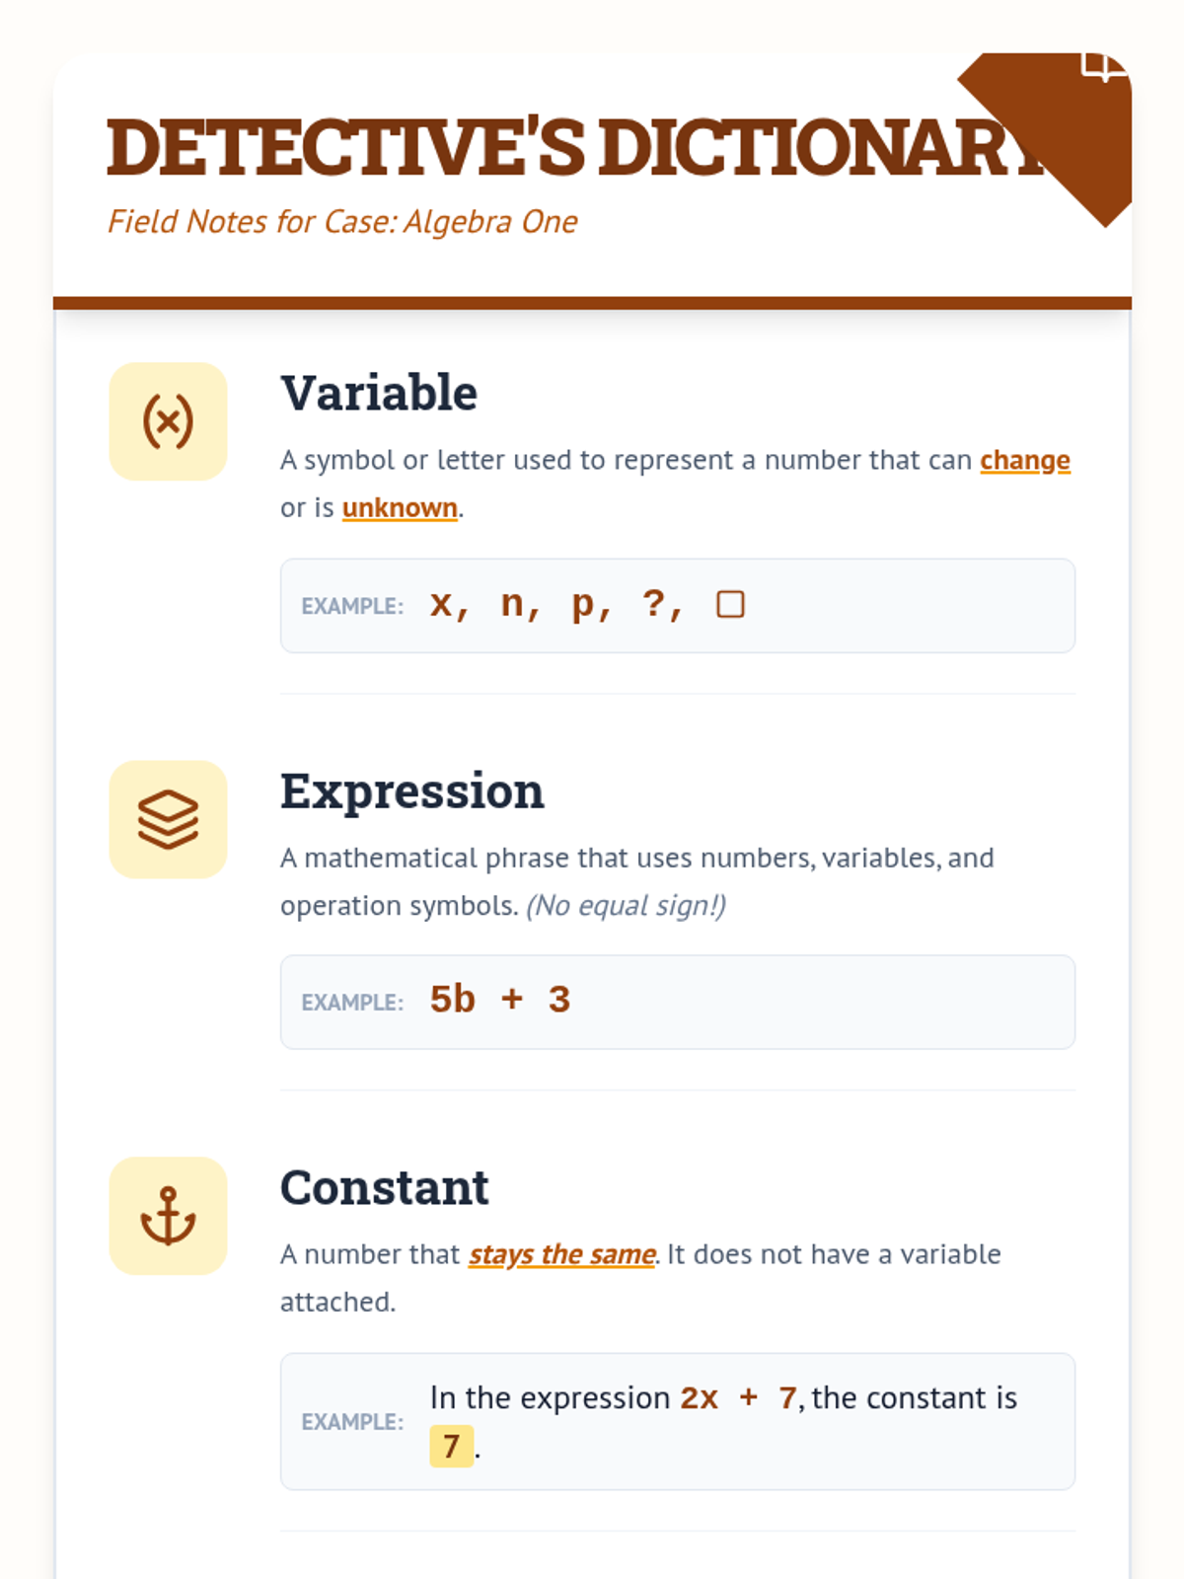Click the question mark symbol in Variable example
This screenshot has height=1579, width=1184.
tap(653, 603)
